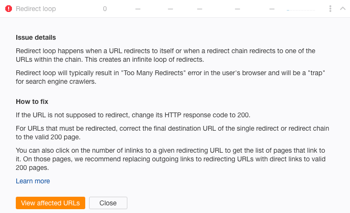Click the View affected URLs button
Image resolution: width=350 pixels, height=213 pixels.
(x=50, y=203)
